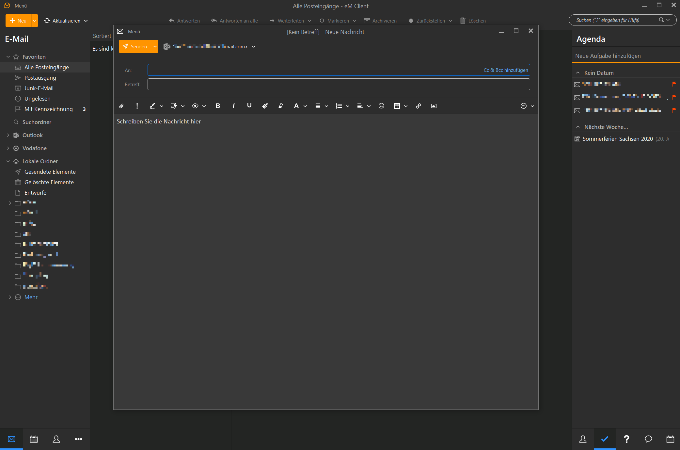Viewport: 680px width, 450px height.
Task: Collapse the Kein Datum agenda section
Action: [x=578, y=73]
